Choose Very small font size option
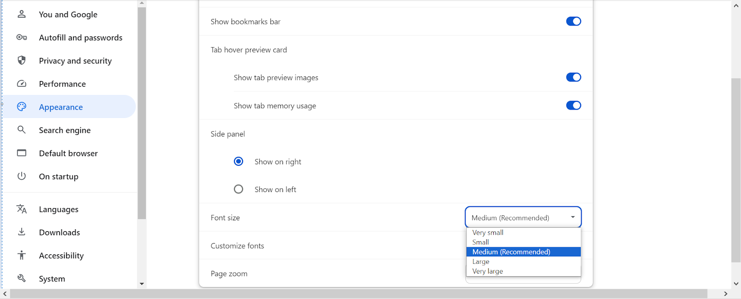741x299 pixels. (x=523, y=232)
